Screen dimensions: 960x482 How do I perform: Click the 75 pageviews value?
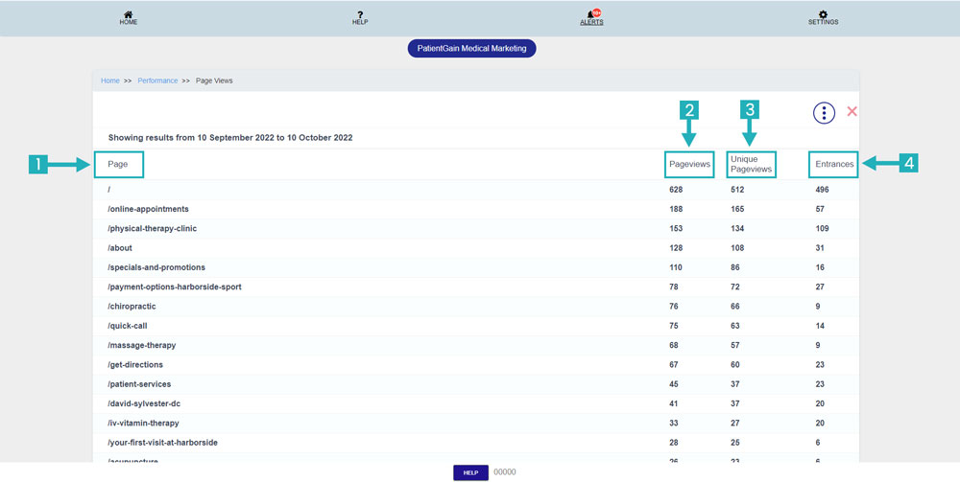tap(674, 326)
